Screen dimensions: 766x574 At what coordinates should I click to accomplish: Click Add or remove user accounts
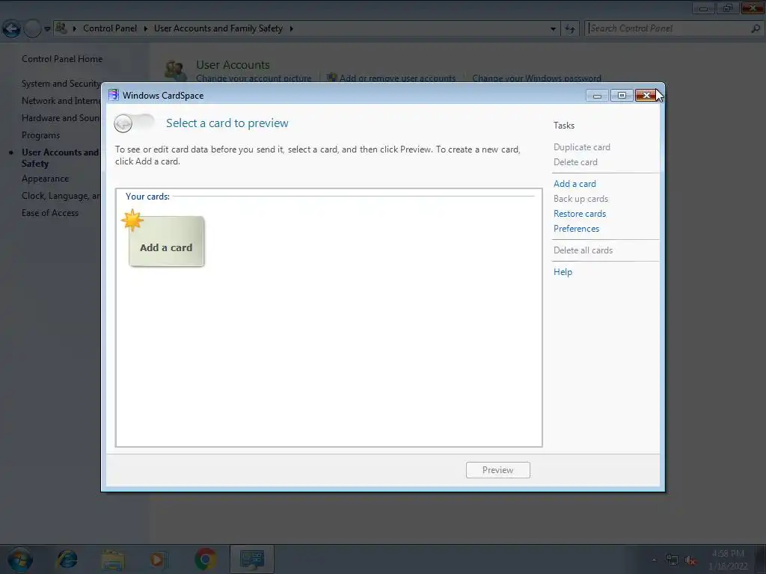[397, 78]
